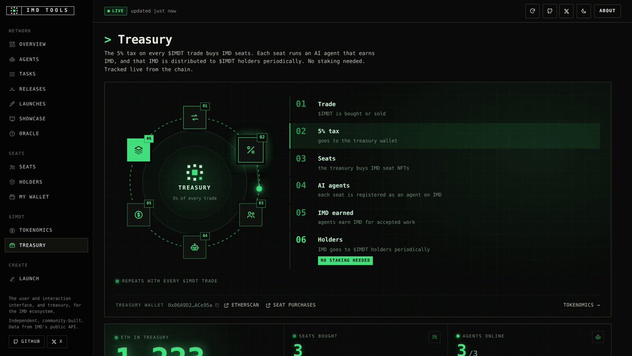Go to Agents in the sidebar
Viewport: 632px width, 356px height.
pyautogui.click(x=46, y=60)
